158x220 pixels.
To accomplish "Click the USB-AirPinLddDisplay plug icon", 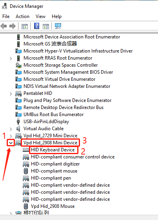I will tap(18, 122).
